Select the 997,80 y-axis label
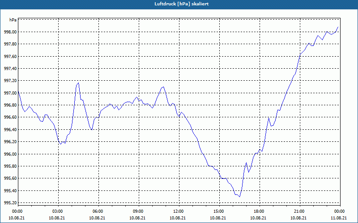The width and height of the screenshot is (358, 223). coord(10,44)
